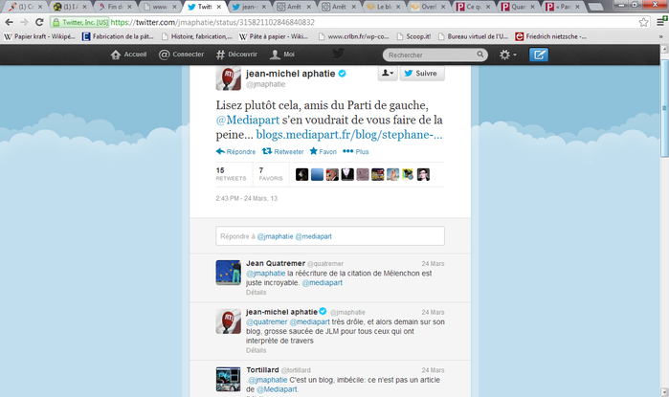This screenshot has width=669, height=397.
Task: Close the active Twitter tab
Action: [219, 7]
